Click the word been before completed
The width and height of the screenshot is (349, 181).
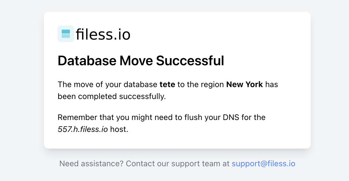tap(67, 96)
